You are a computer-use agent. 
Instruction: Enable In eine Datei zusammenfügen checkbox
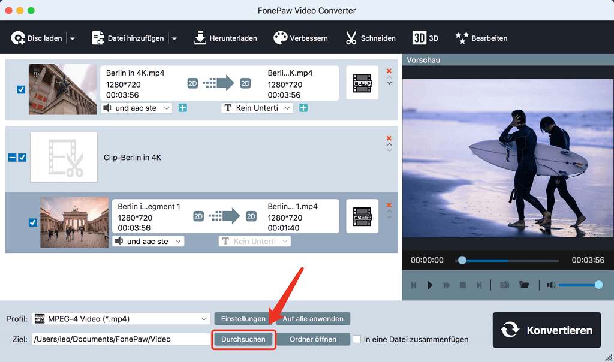coord(357,339)
